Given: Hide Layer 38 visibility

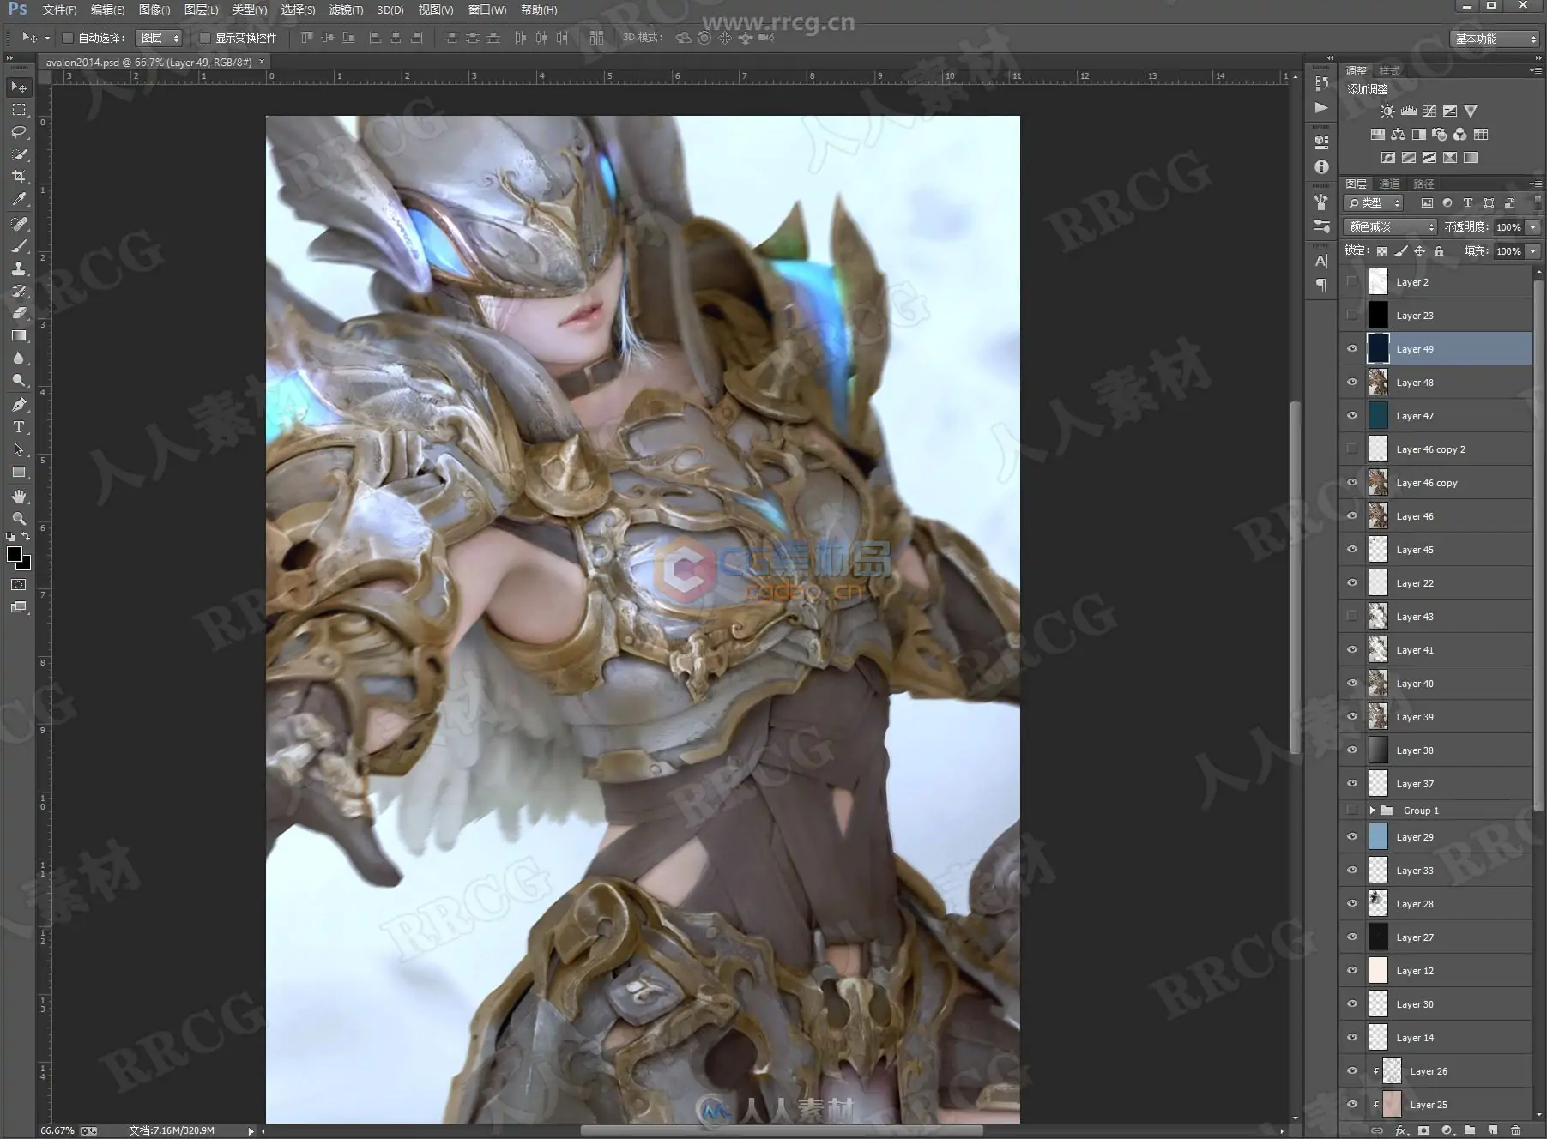Looking at the screenshot, I should coord(1352,750).
